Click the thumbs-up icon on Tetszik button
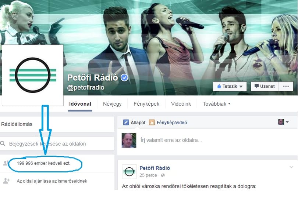The image size is (298, 204). coord(219,86)
